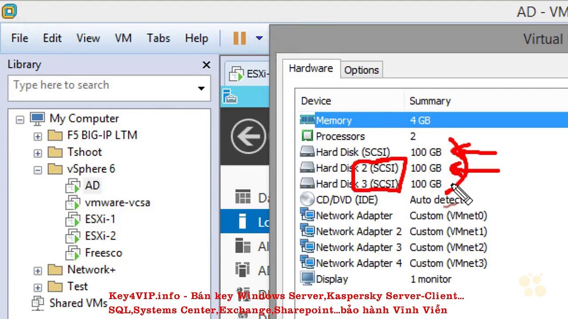Click the Processors summary value 2

pyautogui.click(x=413, y=136)
